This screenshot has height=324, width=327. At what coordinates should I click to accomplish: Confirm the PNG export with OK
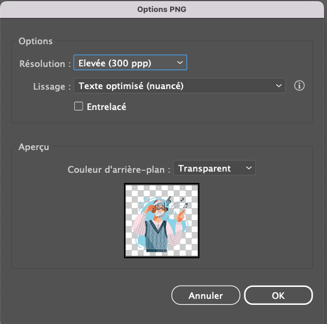pos(278,295)
